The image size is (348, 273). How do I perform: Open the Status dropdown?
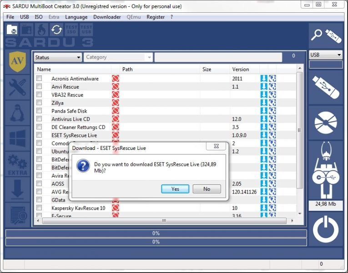(x=58, y=57)
